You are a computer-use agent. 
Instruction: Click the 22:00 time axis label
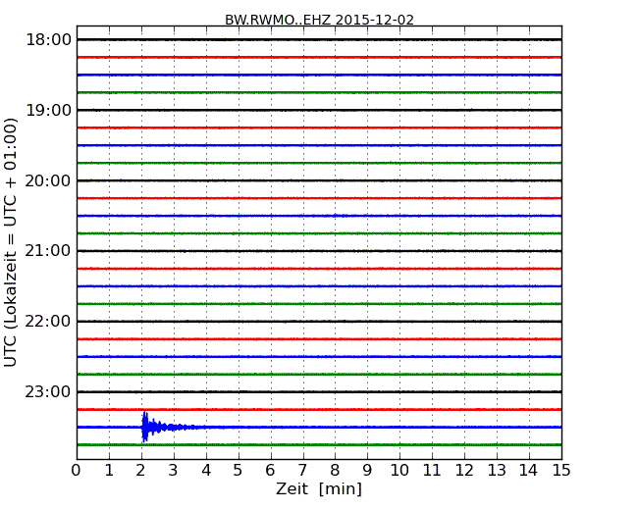click(x=48, y=322)
